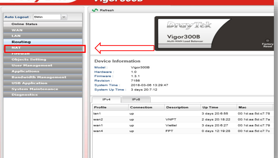
Task: Sort table by Up Time column header
Action: coord(210,107)
